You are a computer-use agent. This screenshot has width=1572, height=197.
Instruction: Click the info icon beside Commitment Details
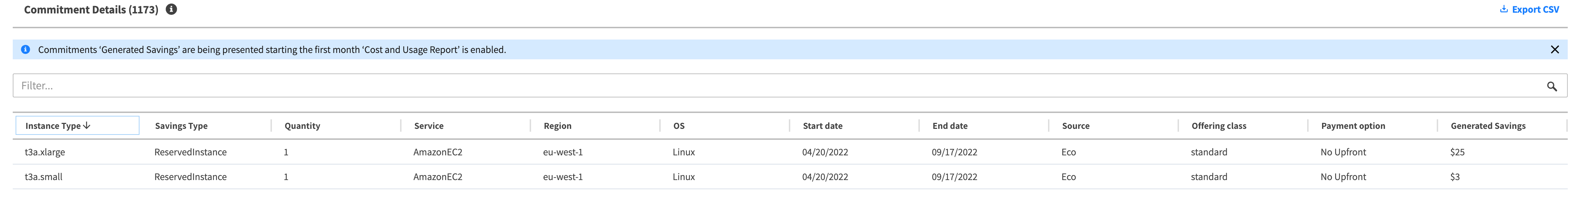[x=171, y=9]
